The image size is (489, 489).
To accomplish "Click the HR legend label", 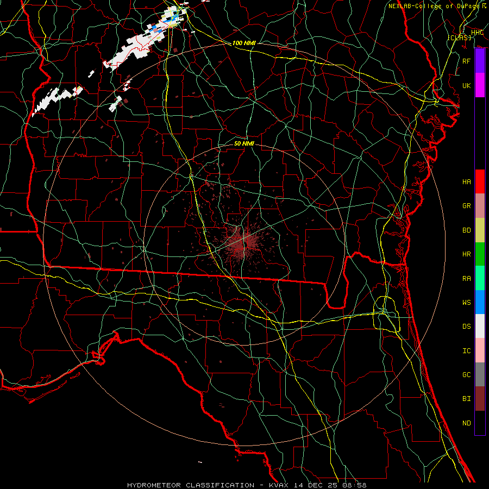I will [466, 254].
